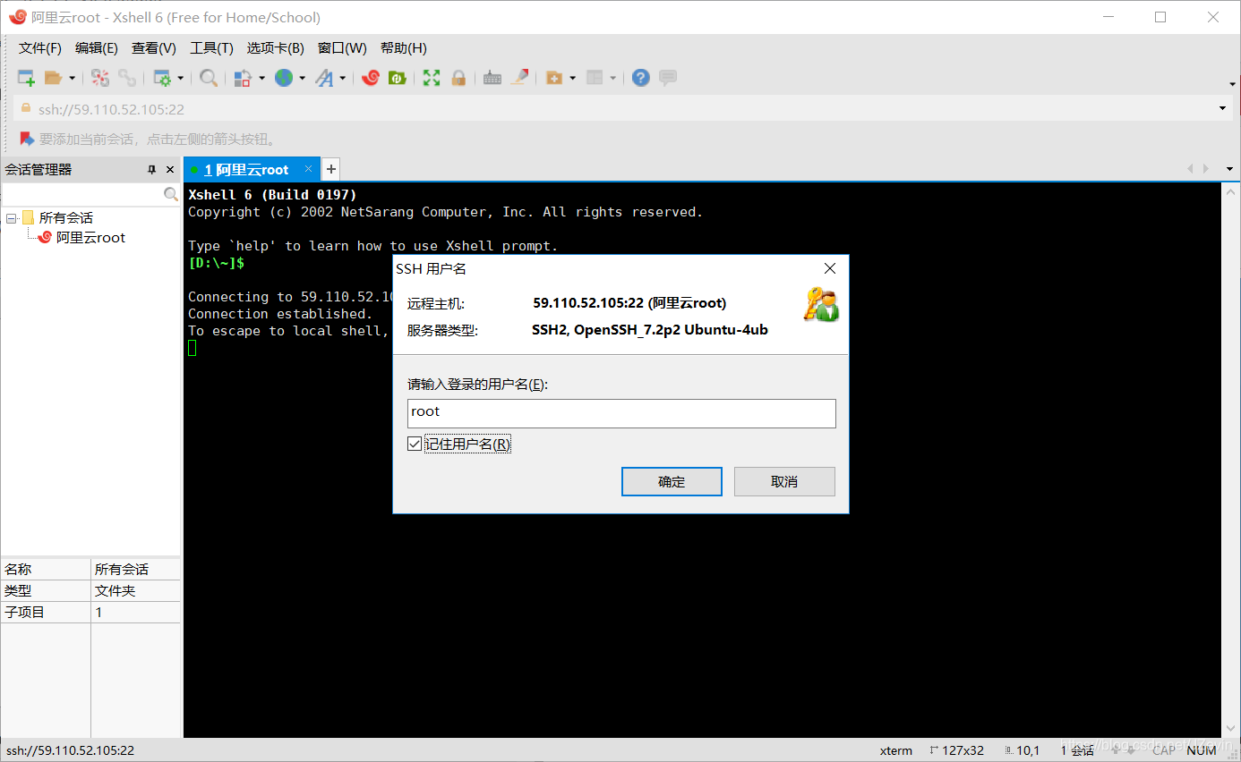Click the Font letter A icon
This screenshot has height=762, width=1241.
[x=324, y=78]
